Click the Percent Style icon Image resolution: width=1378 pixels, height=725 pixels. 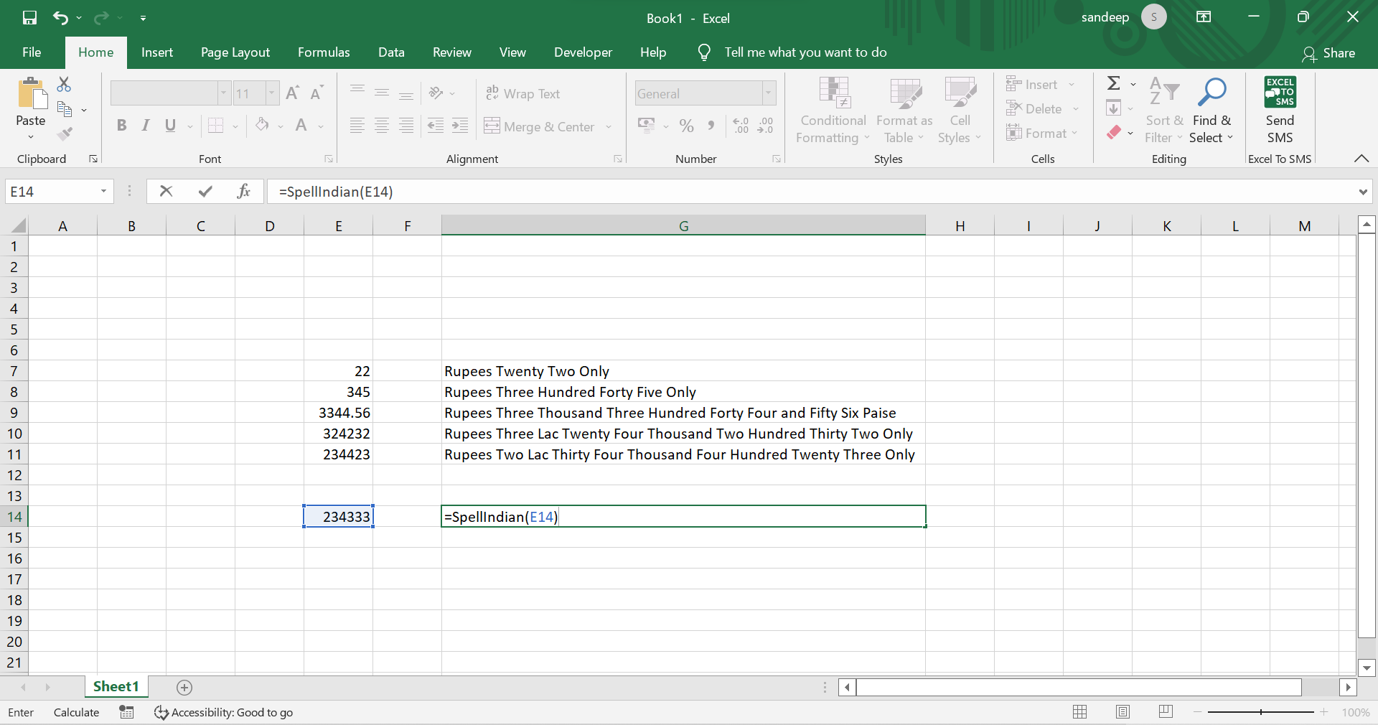(x=687, y=126)
